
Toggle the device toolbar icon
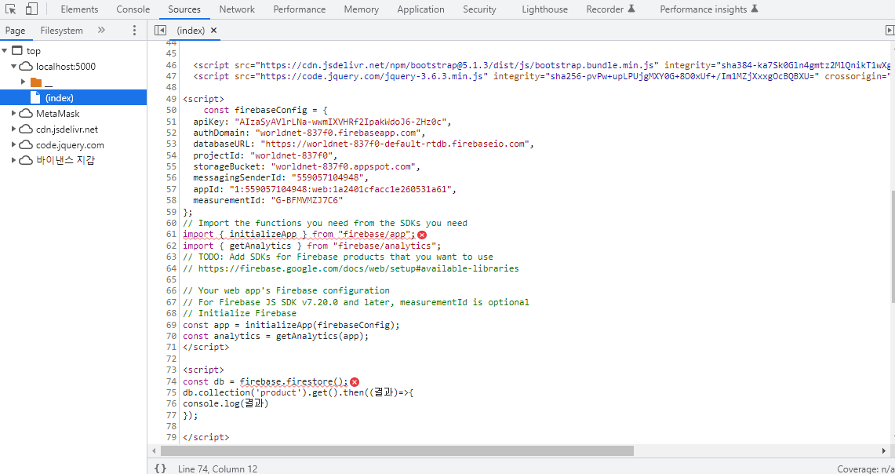tap(32, 9)
